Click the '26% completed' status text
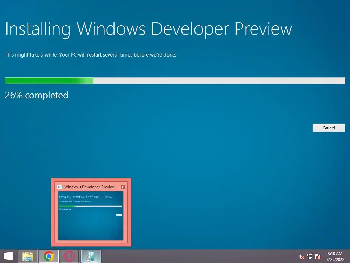 (x=36, y=95)
